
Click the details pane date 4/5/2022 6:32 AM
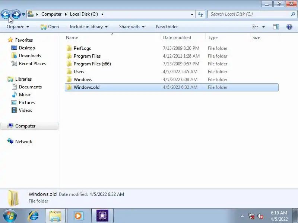click(107, 194)
